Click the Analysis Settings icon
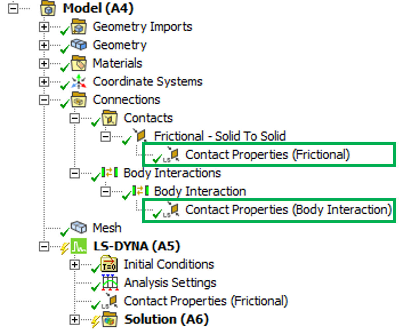 pos(110,283)
